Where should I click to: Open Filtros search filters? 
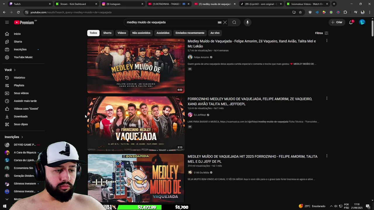coord(322,33)
